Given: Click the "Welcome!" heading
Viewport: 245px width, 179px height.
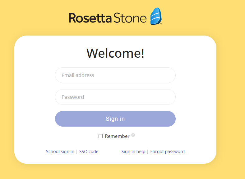Looking at the screenshot, I should (x=115, y=53).
